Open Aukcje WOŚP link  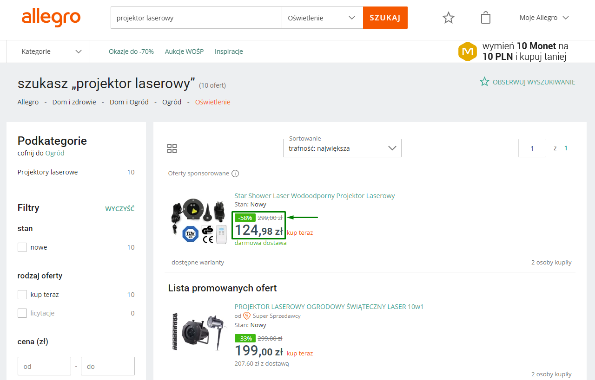pos(184,52)
